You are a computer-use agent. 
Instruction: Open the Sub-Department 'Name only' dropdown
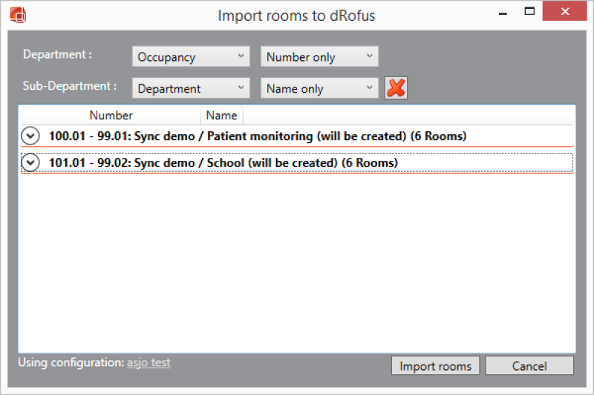tap(320, 89)
